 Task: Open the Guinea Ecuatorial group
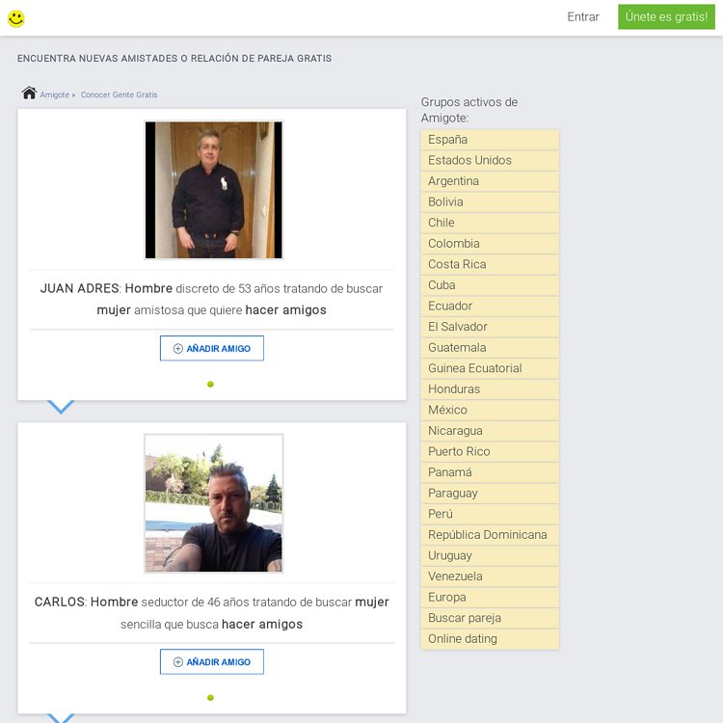(x=490, y=368)
